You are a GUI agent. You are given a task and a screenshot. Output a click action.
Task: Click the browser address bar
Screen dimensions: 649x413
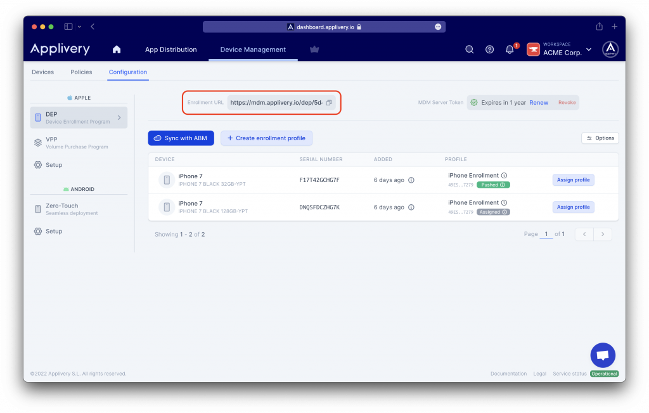(x=324, y=27)
